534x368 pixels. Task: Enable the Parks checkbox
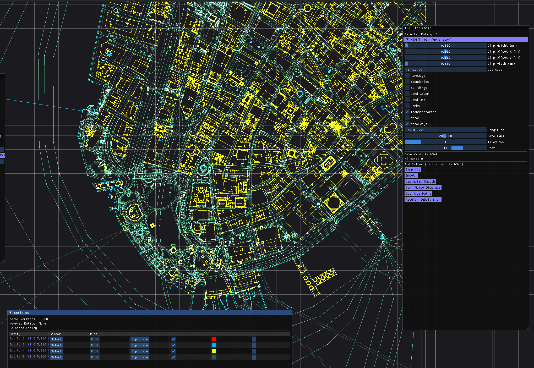tap(407, 106)
